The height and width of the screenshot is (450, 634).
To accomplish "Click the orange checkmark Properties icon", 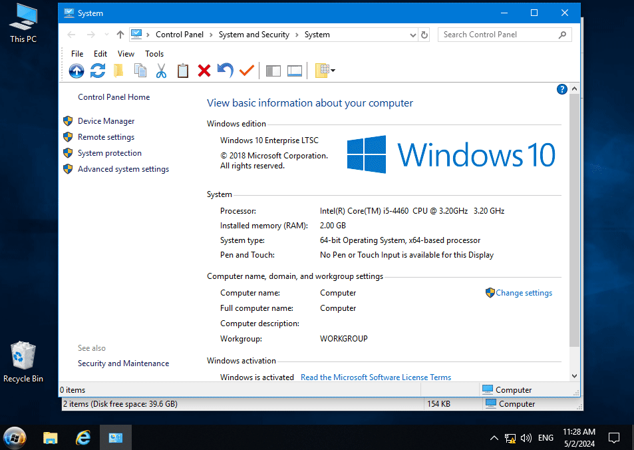I will (247, 71).
